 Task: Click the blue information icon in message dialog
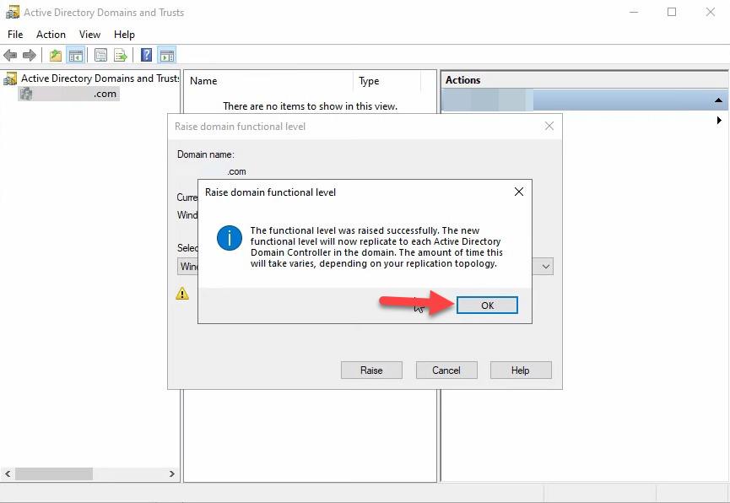click(x=230, y=238)
